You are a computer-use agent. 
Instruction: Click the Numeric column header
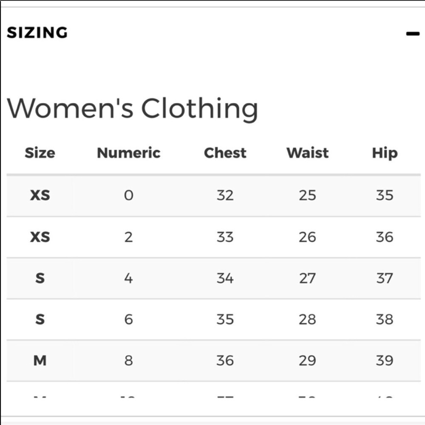[129, 153]
